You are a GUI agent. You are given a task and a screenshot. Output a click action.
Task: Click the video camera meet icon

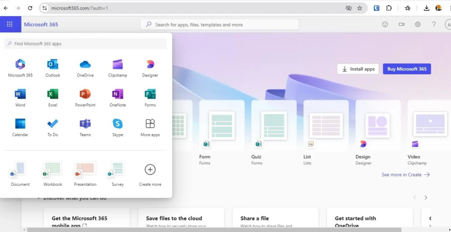pos(402,25)
